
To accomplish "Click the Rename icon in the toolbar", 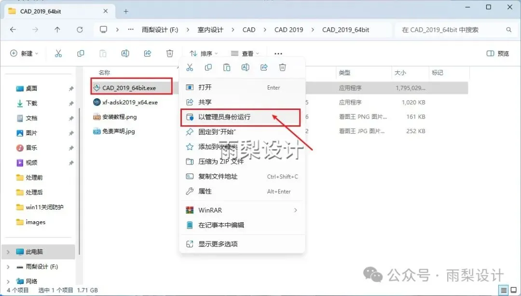I will (x=125, y=53).
